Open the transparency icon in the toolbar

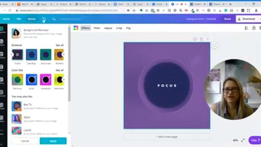(x=246, y=28)
